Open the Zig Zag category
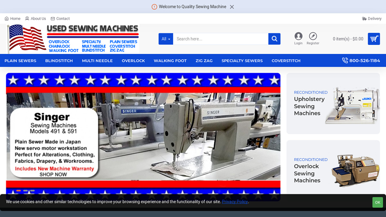The width and height of the screenshot is (386, 217). point(204,61)
